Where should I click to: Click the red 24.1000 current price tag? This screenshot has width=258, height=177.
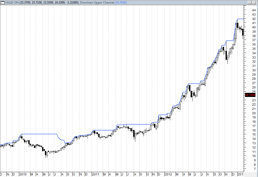tap(250, 95)
